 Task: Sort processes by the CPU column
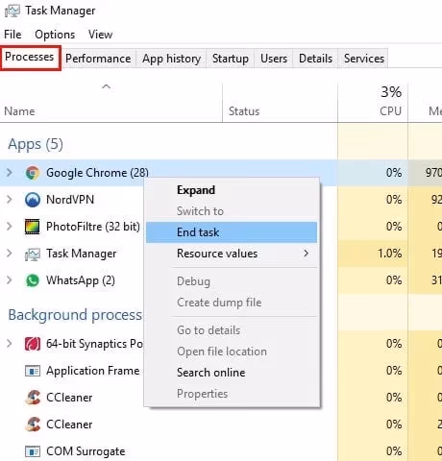[373, 102]
